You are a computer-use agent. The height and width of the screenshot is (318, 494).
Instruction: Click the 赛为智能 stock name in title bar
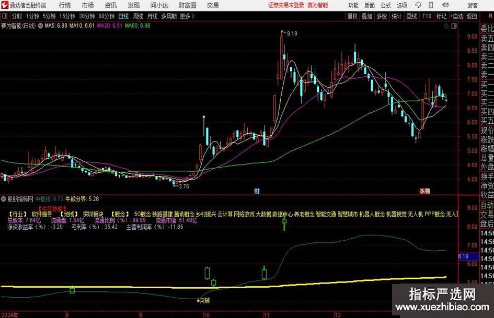click(318, 5)
